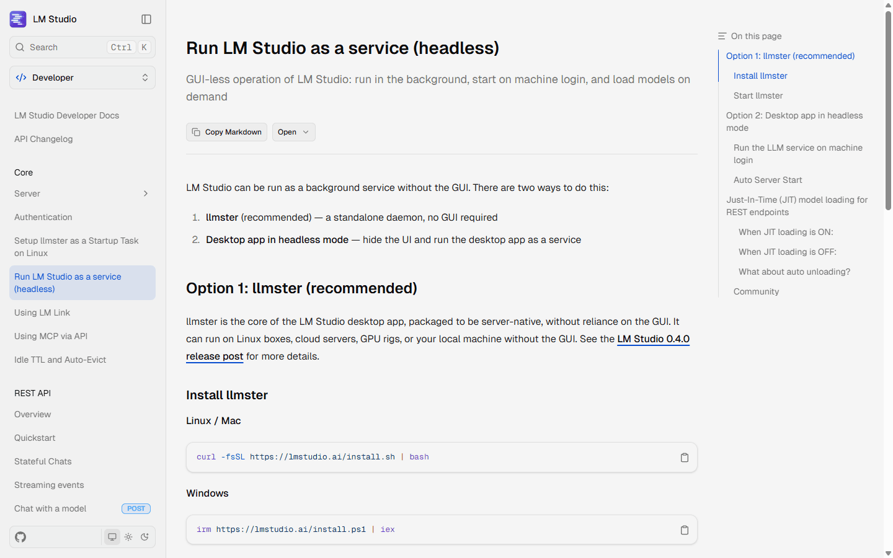Open LM Studio Developer Docs page

66,115
